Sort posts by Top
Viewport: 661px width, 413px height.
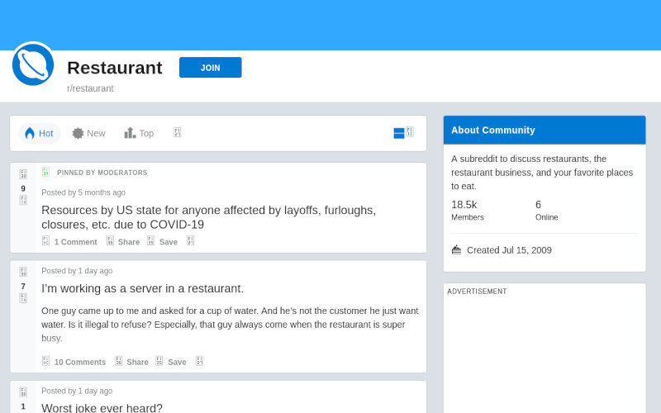[139, 133]
